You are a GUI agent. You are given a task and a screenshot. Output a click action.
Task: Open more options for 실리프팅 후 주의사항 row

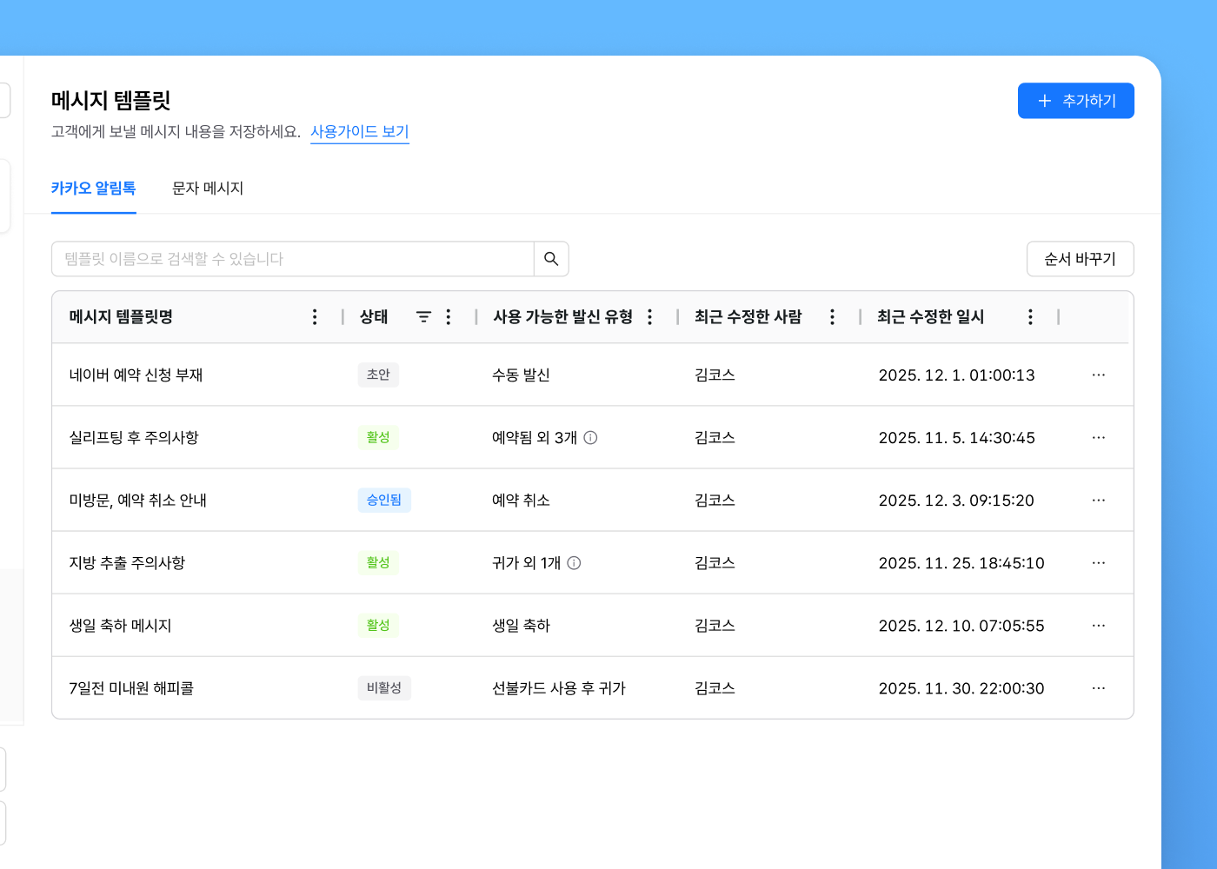(1098, 438)
